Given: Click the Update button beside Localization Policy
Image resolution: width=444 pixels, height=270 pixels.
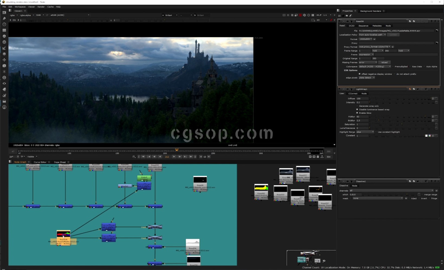Looking at the screenshot, I should 393,35.
